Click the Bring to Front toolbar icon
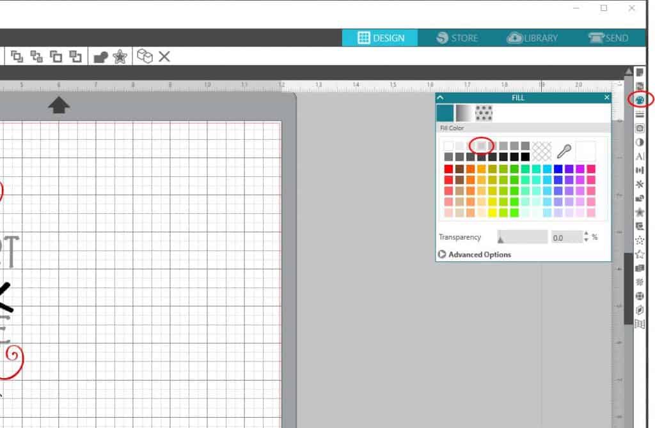The width and height of the screenshot is (655, 428). tap(17, 56)
